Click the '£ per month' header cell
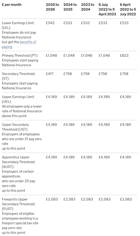 pyautogui.click(x=12, y=5)
